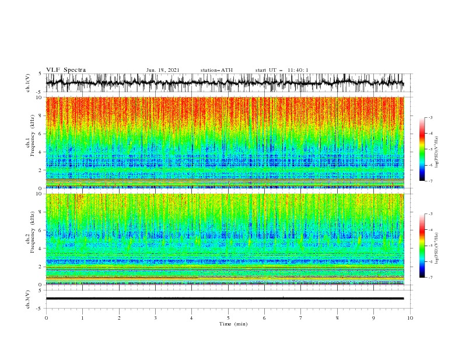Click the ch.1 spectrogram plot
This screenshot has width=462, height=357.
click(225, 142)
